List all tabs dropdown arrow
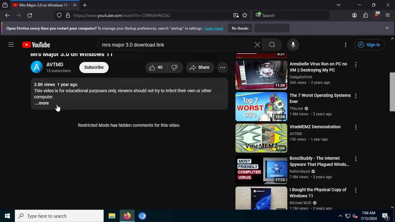The height and width of the screenshot is (222, 395). [338, 5]
